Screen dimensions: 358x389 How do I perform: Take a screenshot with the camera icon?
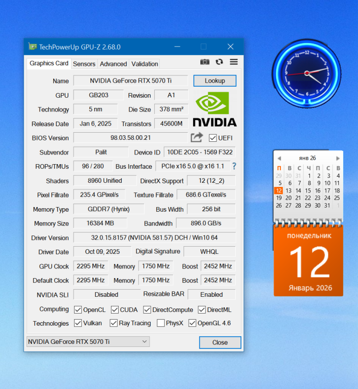(205, 62)
